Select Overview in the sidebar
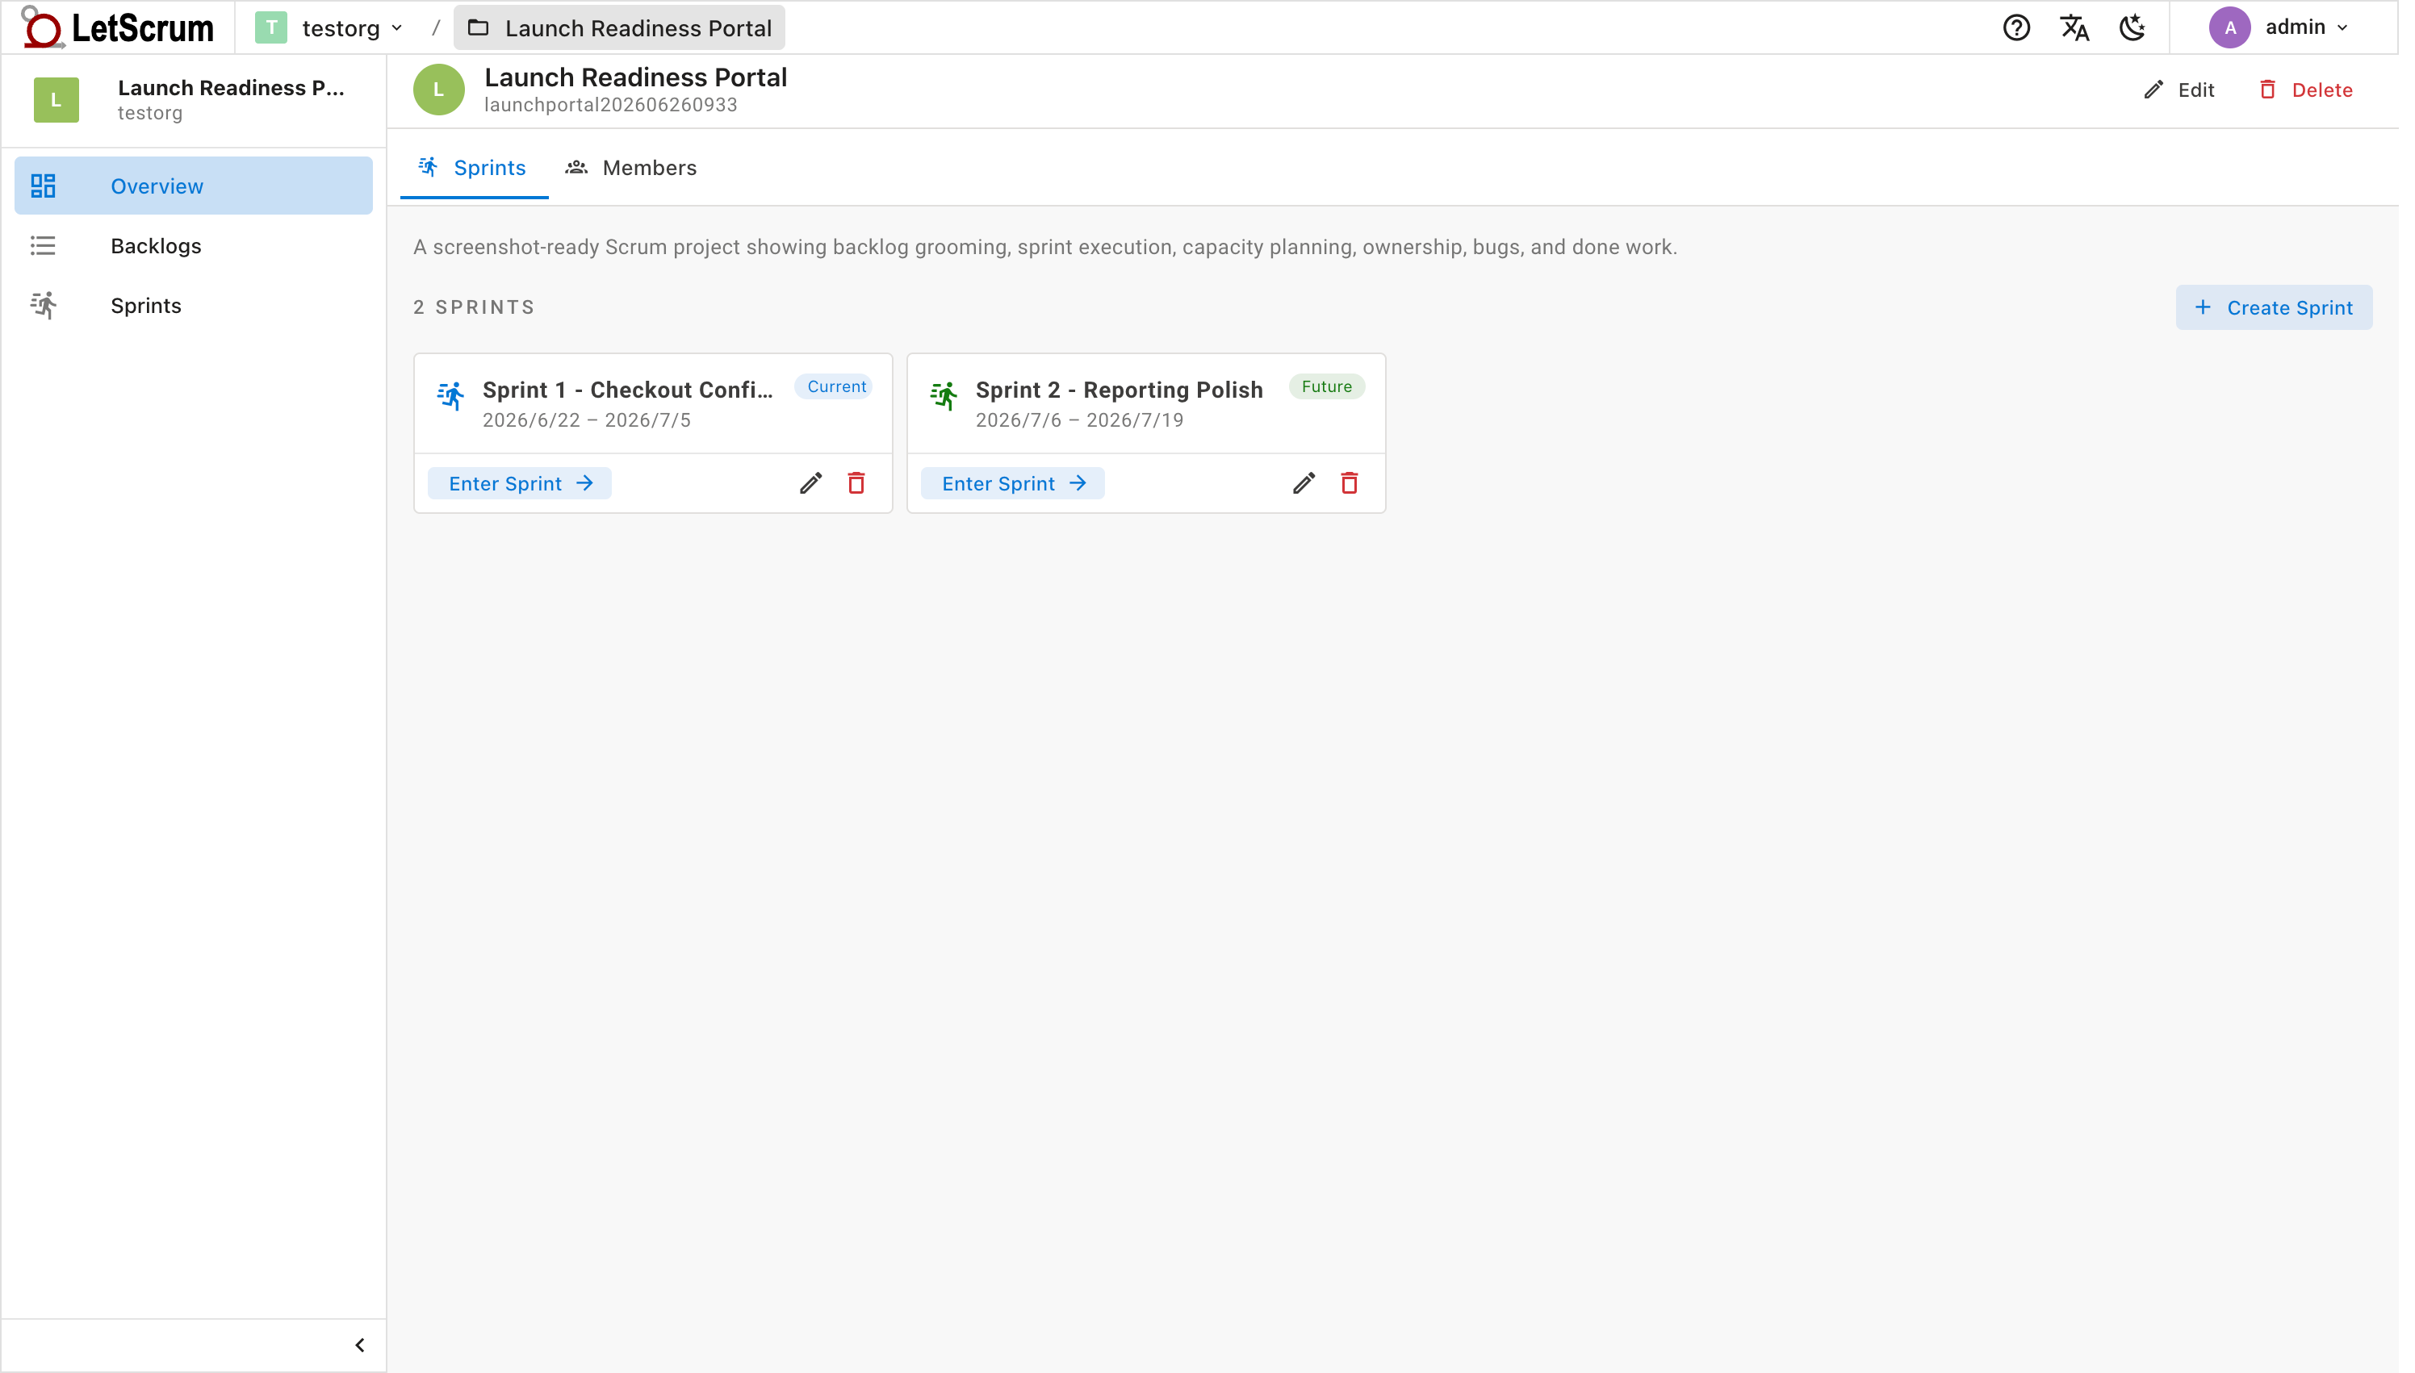Screen dimensions: 2415x1373 [x=194, y=186]
